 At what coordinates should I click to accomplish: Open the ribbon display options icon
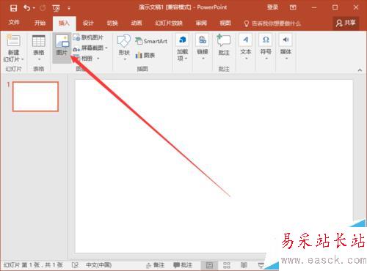pos(293,7)
